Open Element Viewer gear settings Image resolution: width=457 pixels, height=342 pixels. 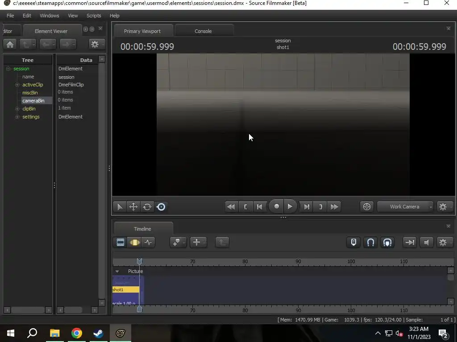(x=96, y=44)
